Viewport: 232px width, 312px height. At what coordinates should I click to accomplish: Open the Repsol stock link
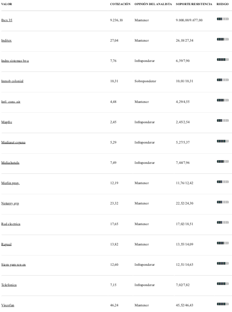6,244
